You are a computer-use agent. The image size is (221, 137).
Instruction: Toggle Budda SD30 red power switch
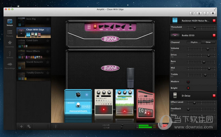click(214, 35)
